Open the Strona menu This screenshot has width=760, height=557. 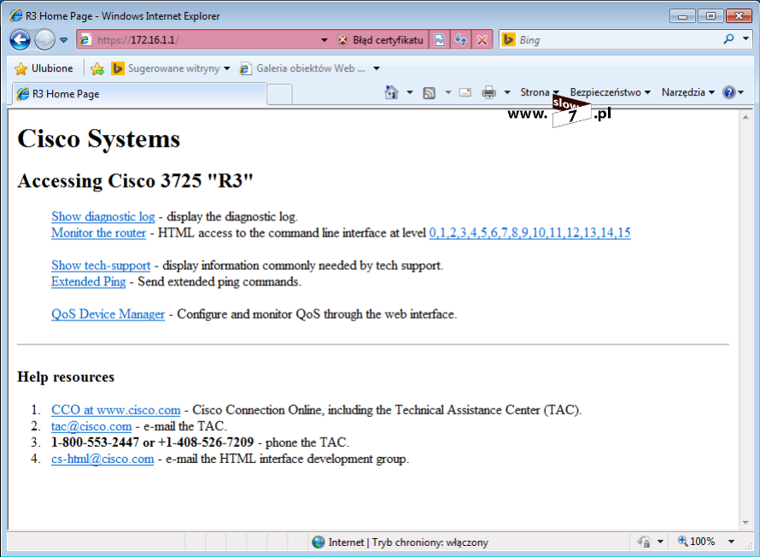pyautogui.click(x=540, y=92)
